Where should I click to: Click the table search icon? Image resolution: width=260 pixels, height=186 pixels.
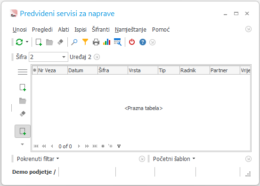pyautogui.click(x=118, y=42)
